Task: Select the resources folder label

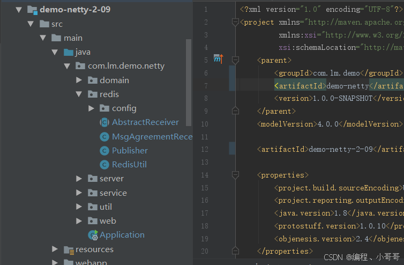Action: 94,249
